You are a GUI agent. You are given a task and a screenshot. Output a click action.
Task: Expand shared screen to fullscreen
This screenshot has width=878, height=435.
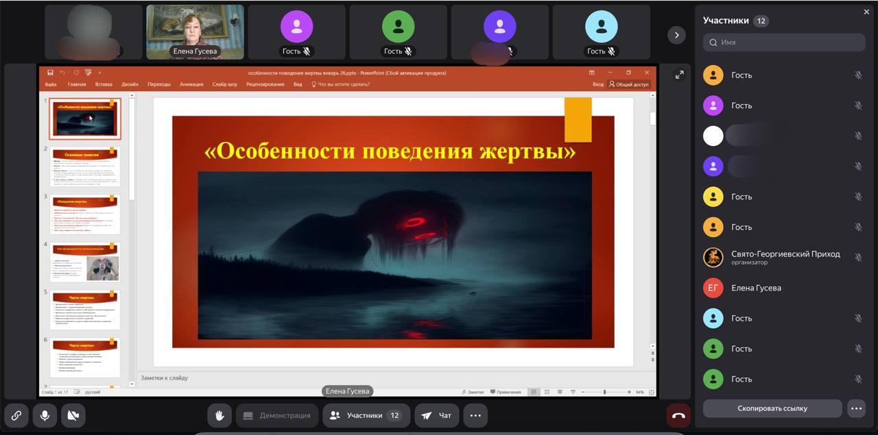tap(679, 75)
